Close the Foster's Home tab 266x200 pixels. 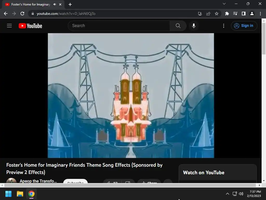pyautogui.click(x=60, y=4)
